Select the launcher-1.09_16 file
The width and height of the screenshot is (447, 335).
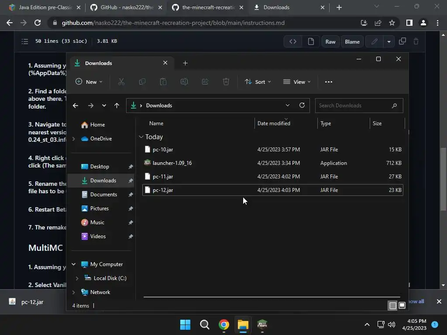(272, 163)
